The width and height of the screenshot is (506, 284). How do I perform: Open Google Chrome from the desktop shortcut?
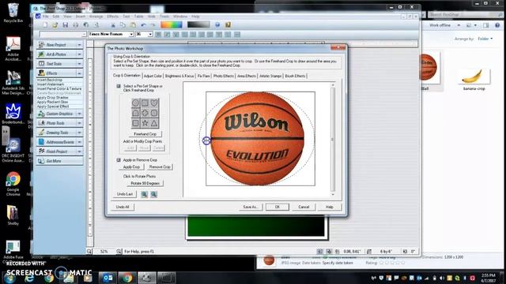point(13,184)
